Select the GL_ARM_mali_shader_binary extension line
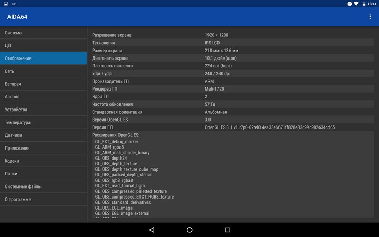This screenshot has width=379, height=237. pyautogui.click(x=122, y=153)
